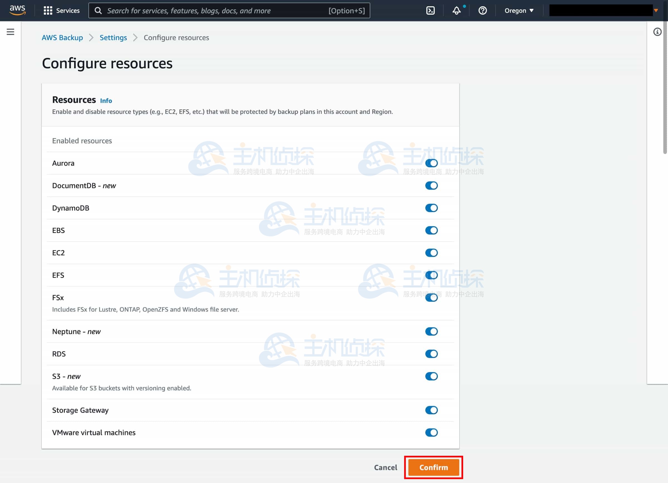The width and height of the screenshot is (668, 483).
Task: Open the notifications bell
Action: click(x=456, y=11)
